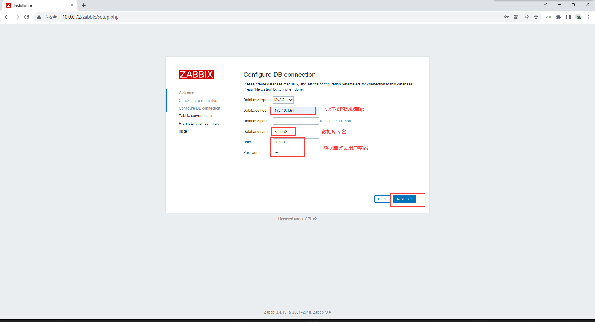The image size is (595, 322).
Task: Click the Database host label
Action: coord(255,111)
